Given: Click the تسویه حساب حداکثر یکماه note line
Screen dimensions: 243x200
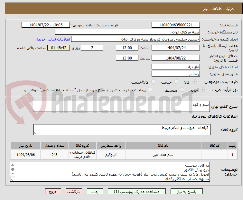Looking at the screenshot, I should [x=187, y=179].
